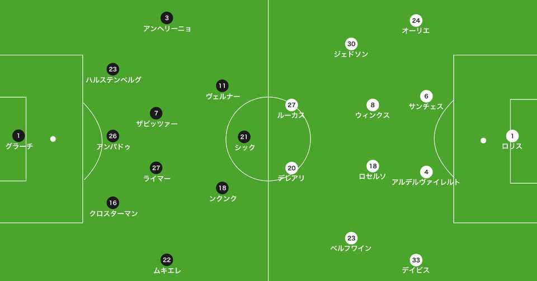Screen dimensions: 537x281
Task: Select black number 27 marker ライマー
Action: pos(156,168)
